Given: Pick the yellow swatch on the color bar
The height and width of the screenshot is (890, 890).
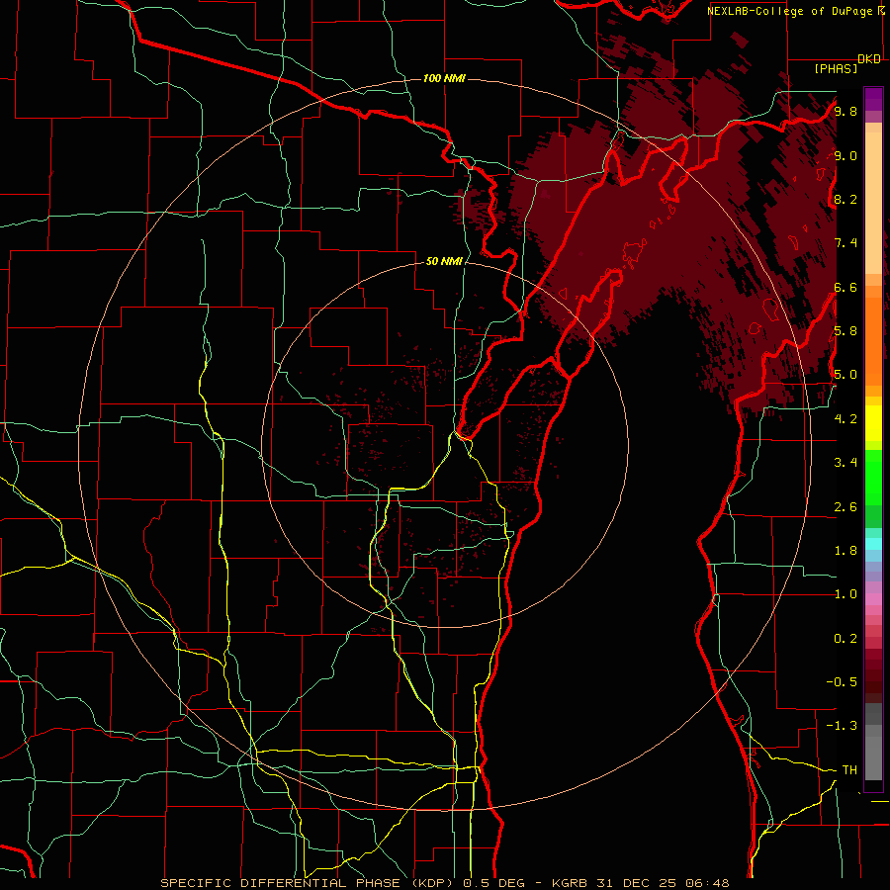Looking at the screenshot, I should [x=873, y=423].
